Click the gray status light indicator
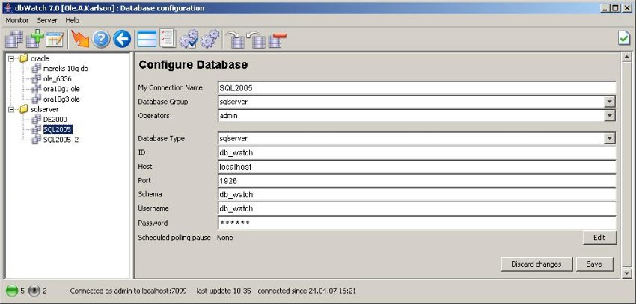Image resolution: width=636 pixels, height=304 pixels. (34, 291)
